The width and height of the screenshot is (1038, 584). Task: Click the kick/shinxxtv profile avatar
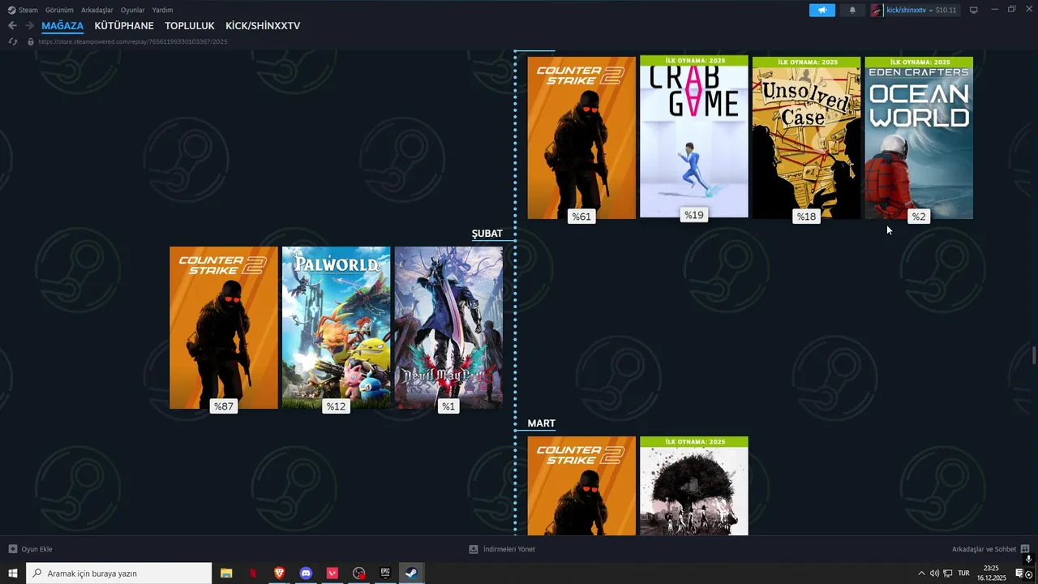coord(876,10)
